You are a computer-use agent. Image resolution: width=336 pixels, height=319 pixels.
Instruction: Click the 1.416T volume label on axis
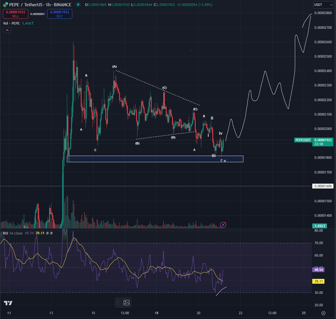(320, 226)
